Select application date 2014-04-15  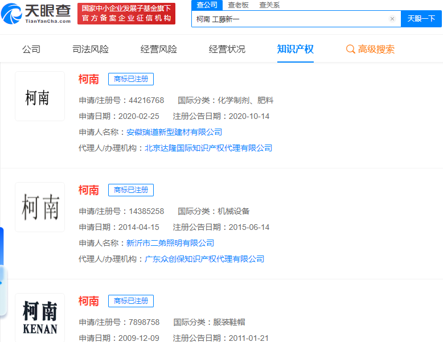(x=139, y=228)
